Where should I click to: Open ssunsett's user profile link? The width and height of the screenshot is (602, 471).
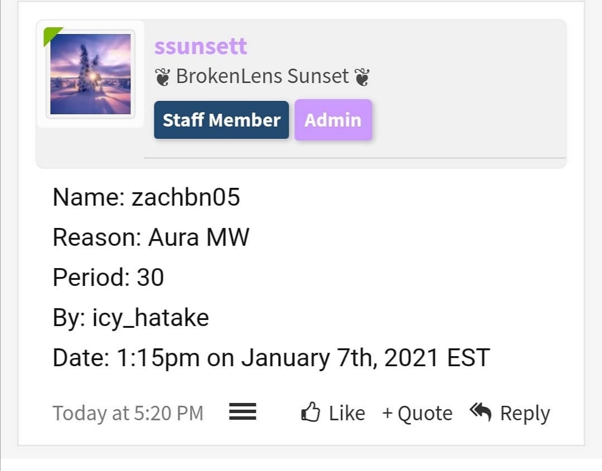click(201, 46)
